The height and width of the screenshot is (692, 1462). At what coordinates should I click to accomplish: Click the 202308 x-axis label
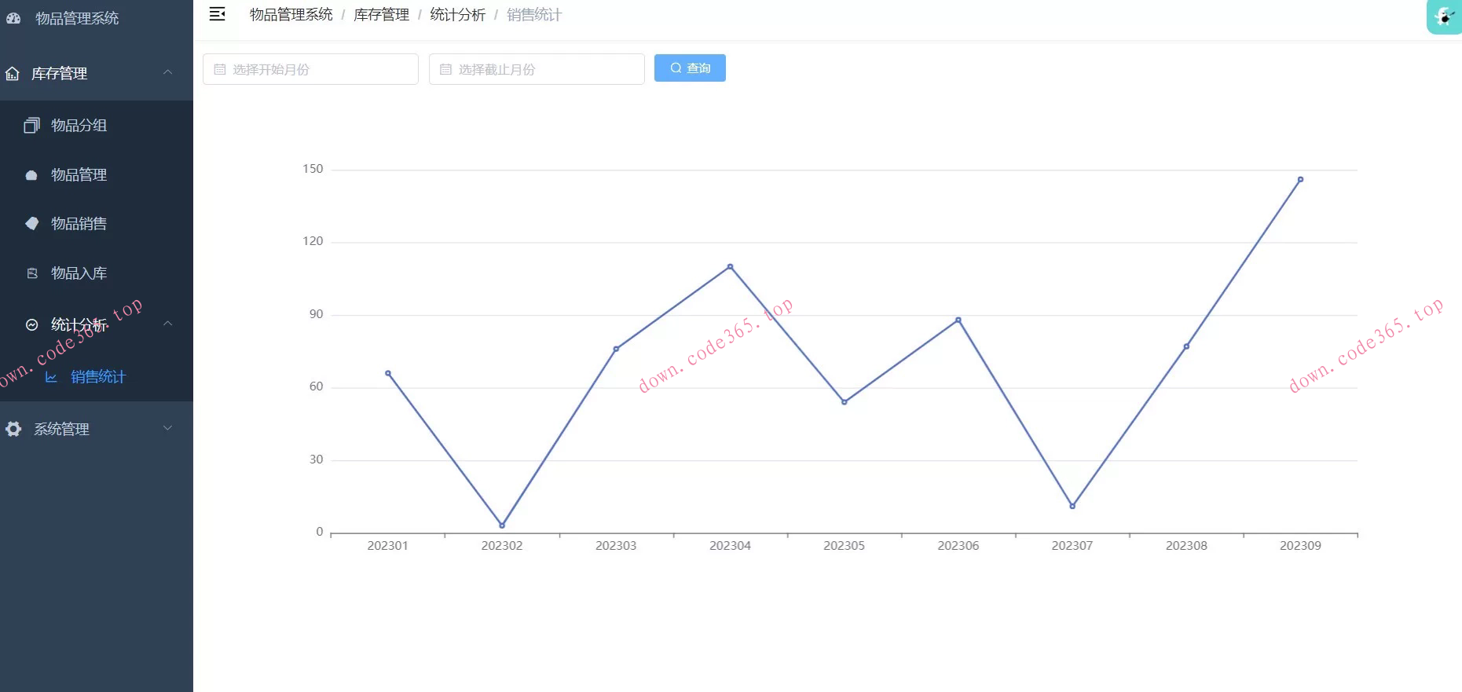click(1186, 546)
